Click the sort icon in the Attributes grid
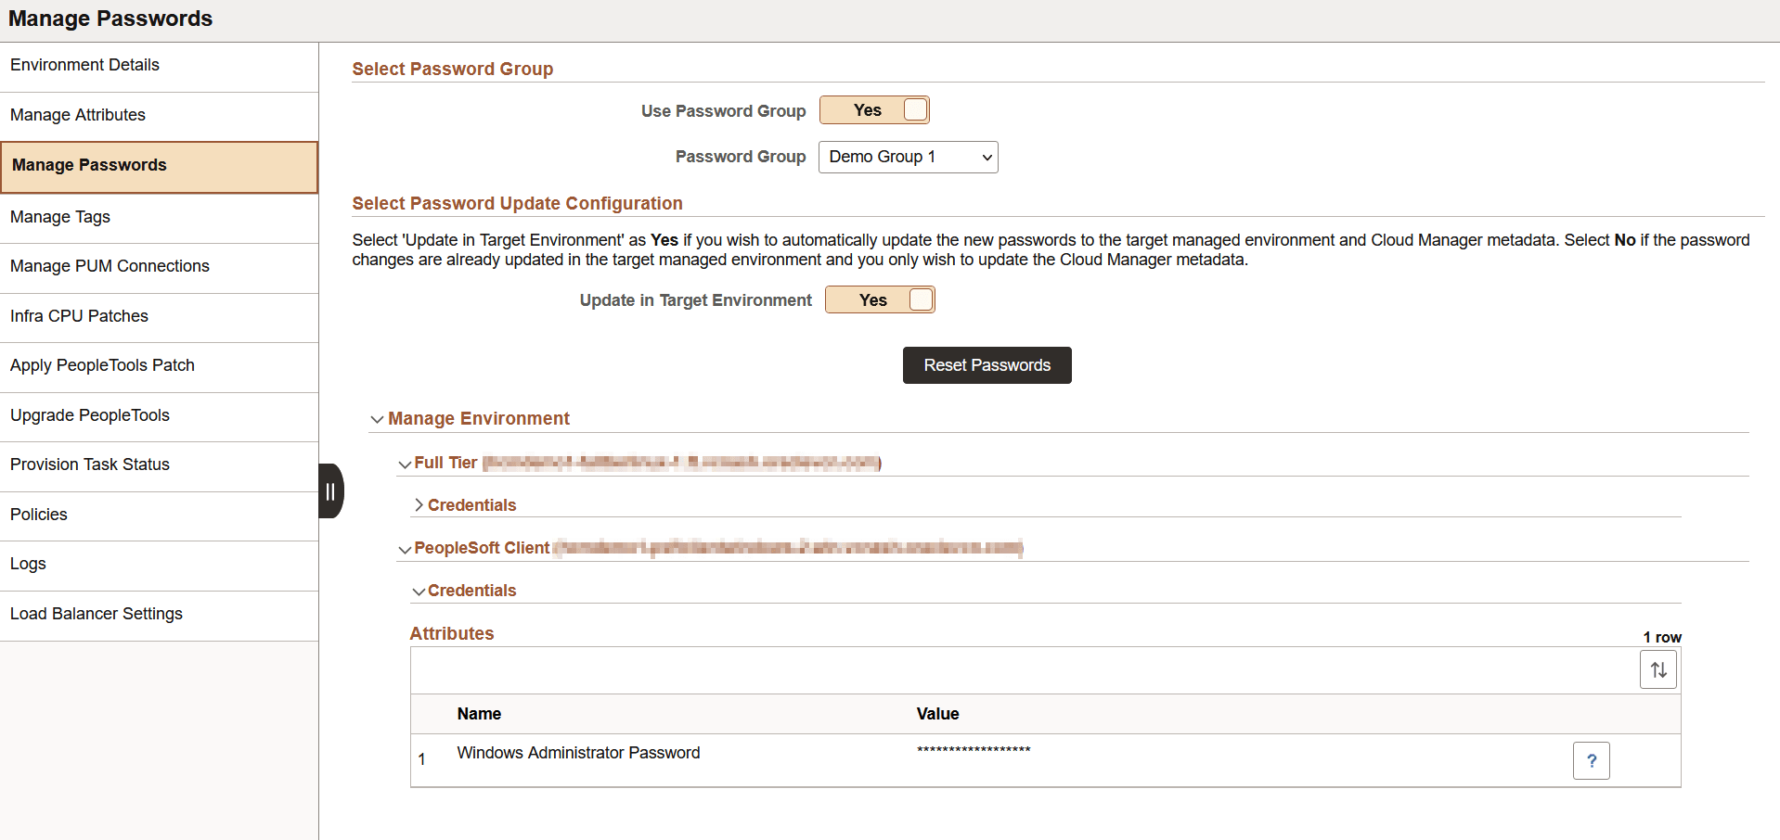 point(1657,669)
